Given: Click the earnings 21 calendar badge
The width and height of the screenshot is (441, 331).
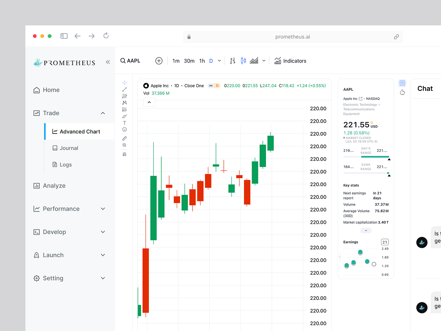Looking at the screenshot, I should pyautogui.click(x=385, y=242).
